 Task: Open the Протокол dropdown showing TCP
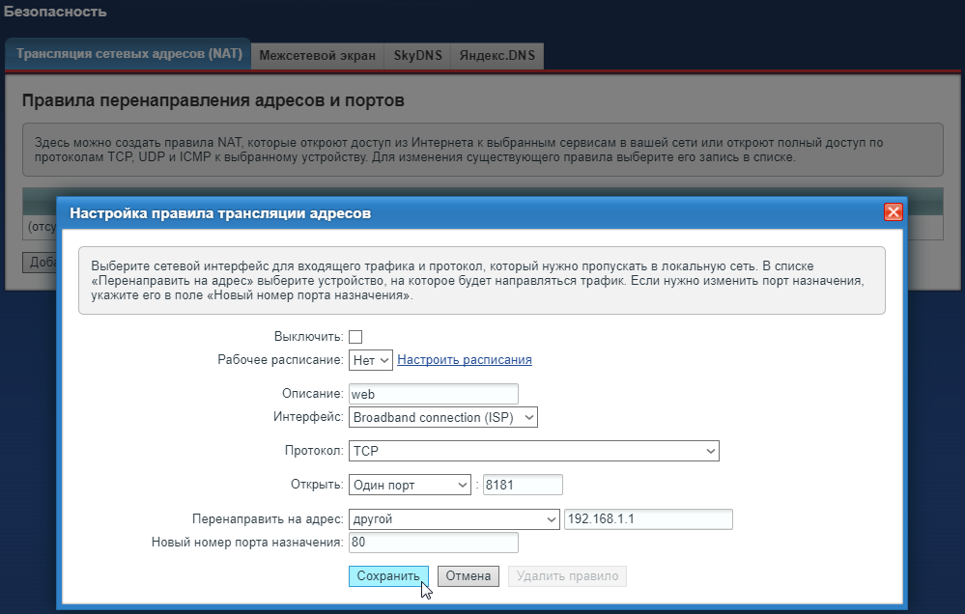pos(534,450)
